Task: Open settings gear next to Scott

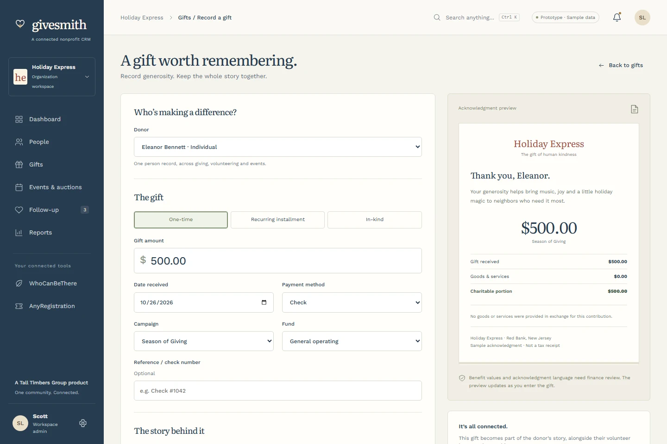Action: coord(83,423)
